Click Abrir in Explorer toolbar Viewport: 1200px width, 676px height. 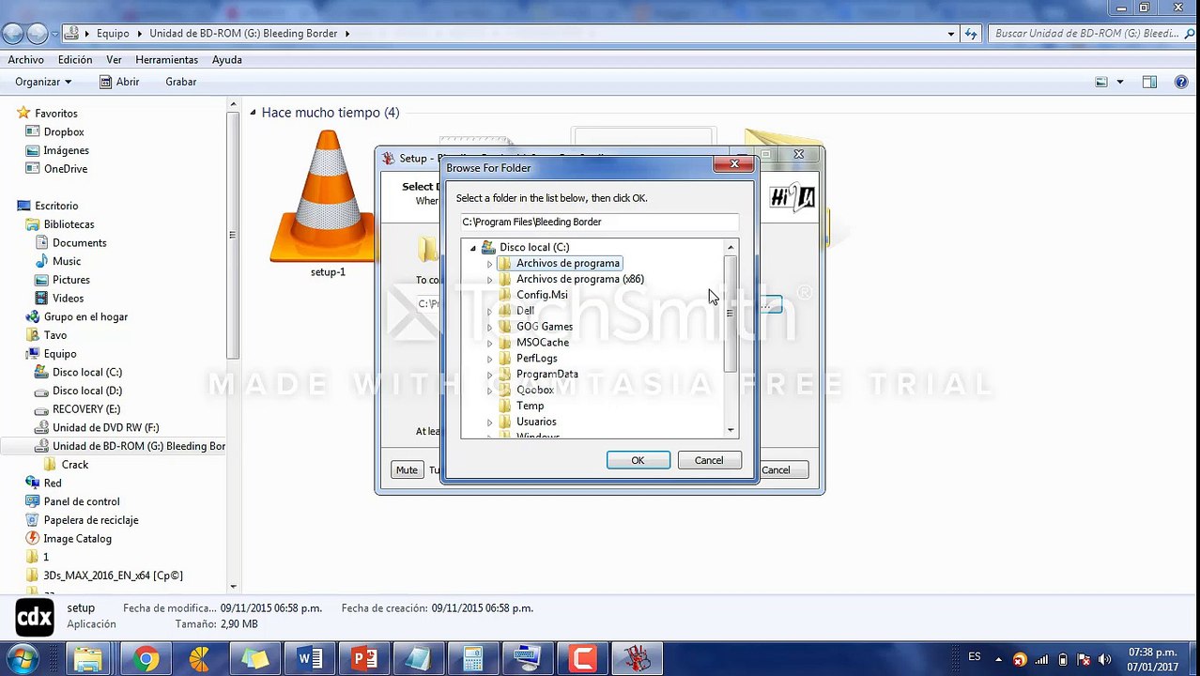119,82
